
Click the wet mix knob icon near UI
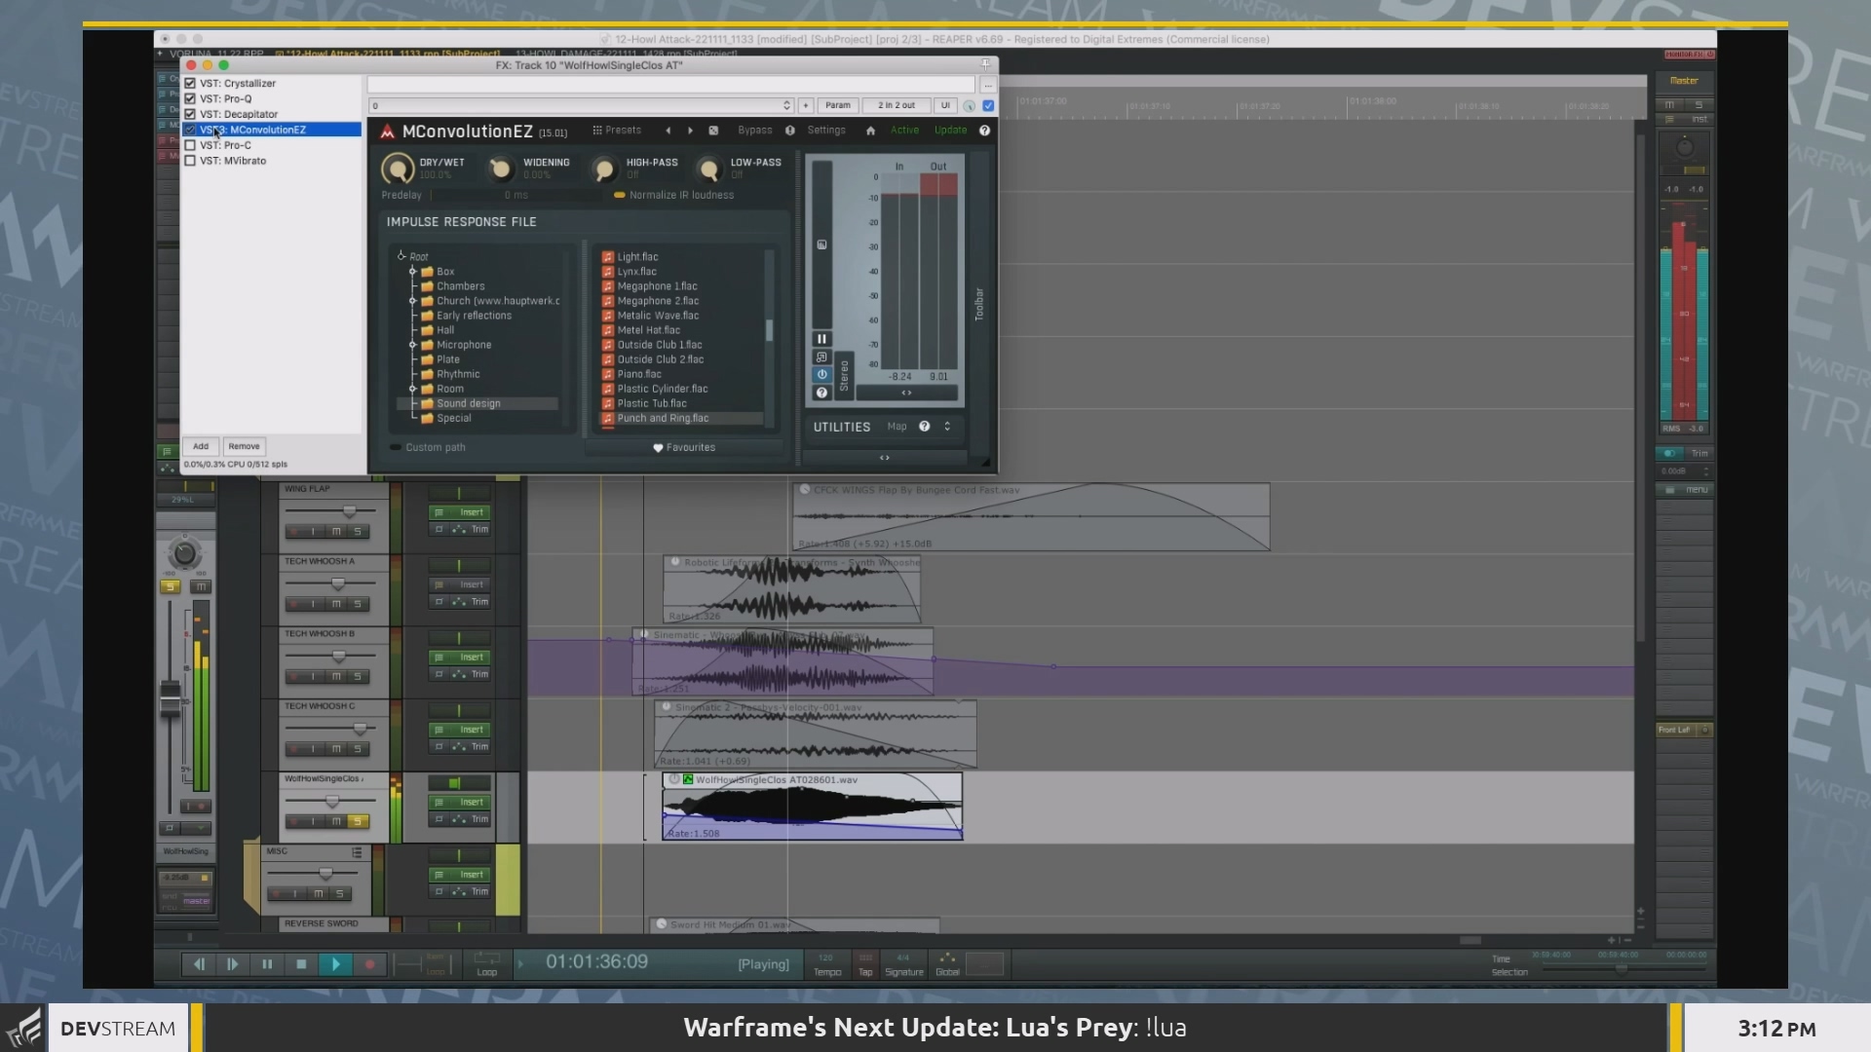(969, 105)
